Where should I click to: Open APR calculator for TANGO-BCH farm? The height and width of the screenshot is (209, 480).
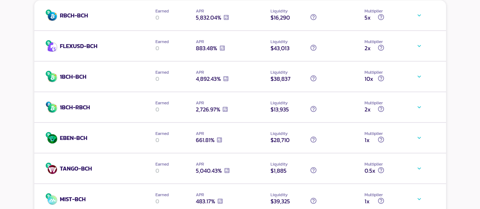[227, 171]
